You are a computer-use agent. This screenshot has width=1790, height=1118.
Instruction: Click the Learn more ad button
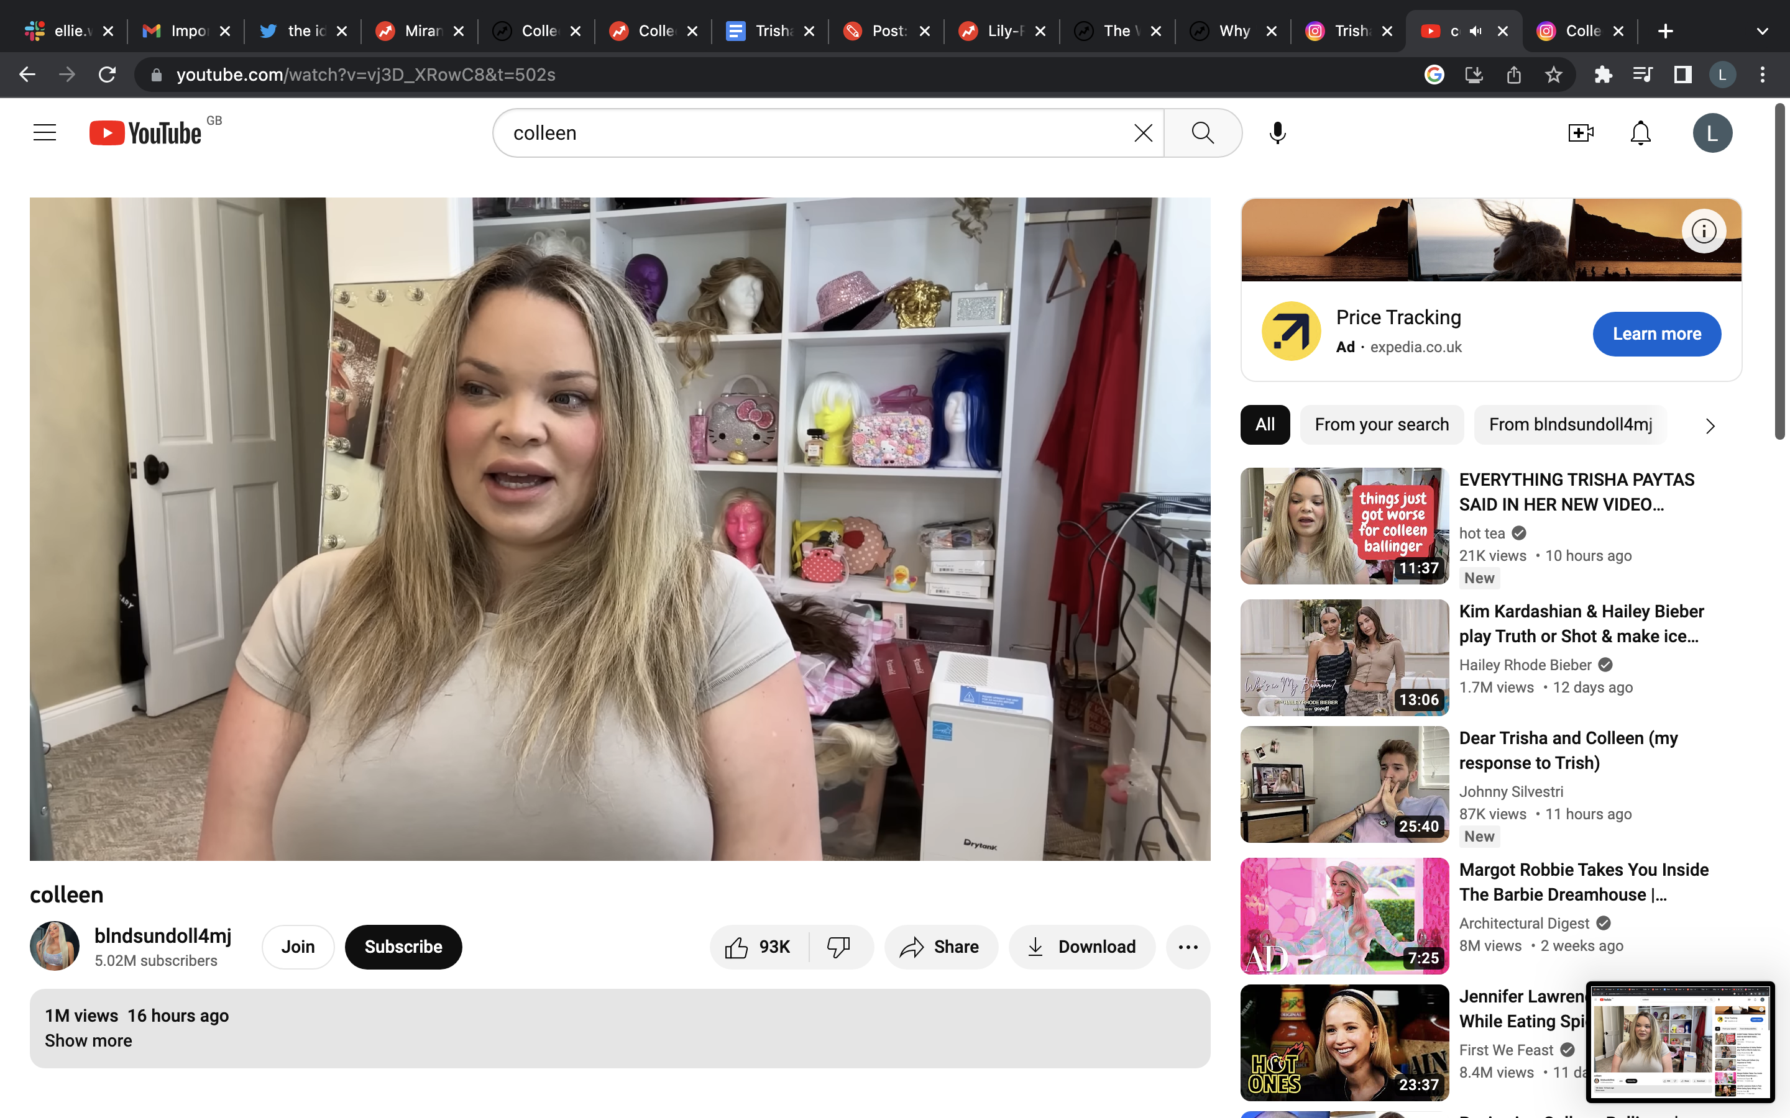(1656, 334)
